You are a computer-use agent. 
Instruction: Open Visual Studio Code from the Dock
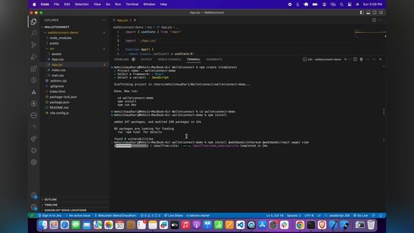pyautogui.click(x=240, y=225)
